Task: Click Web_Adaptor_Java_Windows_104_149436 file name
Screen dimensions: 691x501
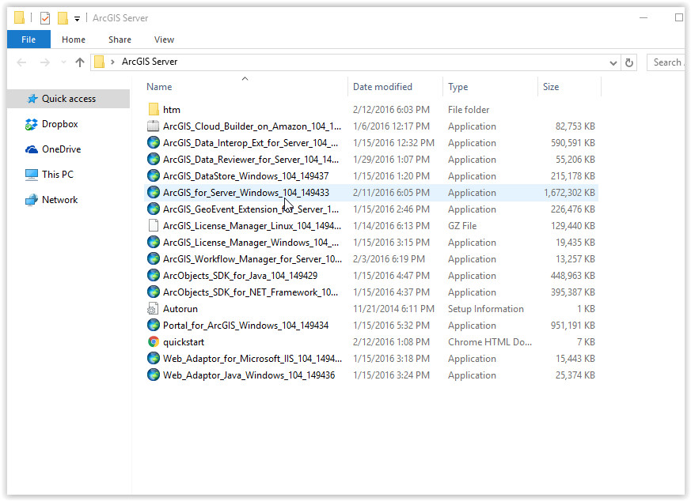Action: (249, 375)
